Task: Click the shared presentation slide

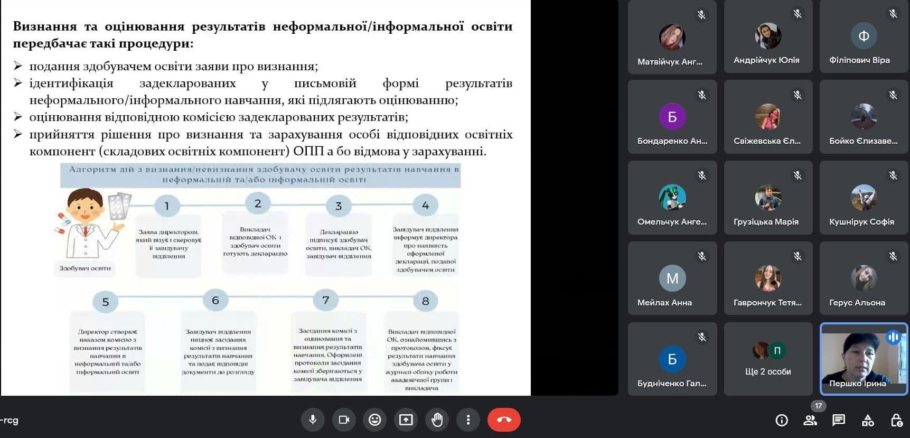Action: tap(266, 198)
